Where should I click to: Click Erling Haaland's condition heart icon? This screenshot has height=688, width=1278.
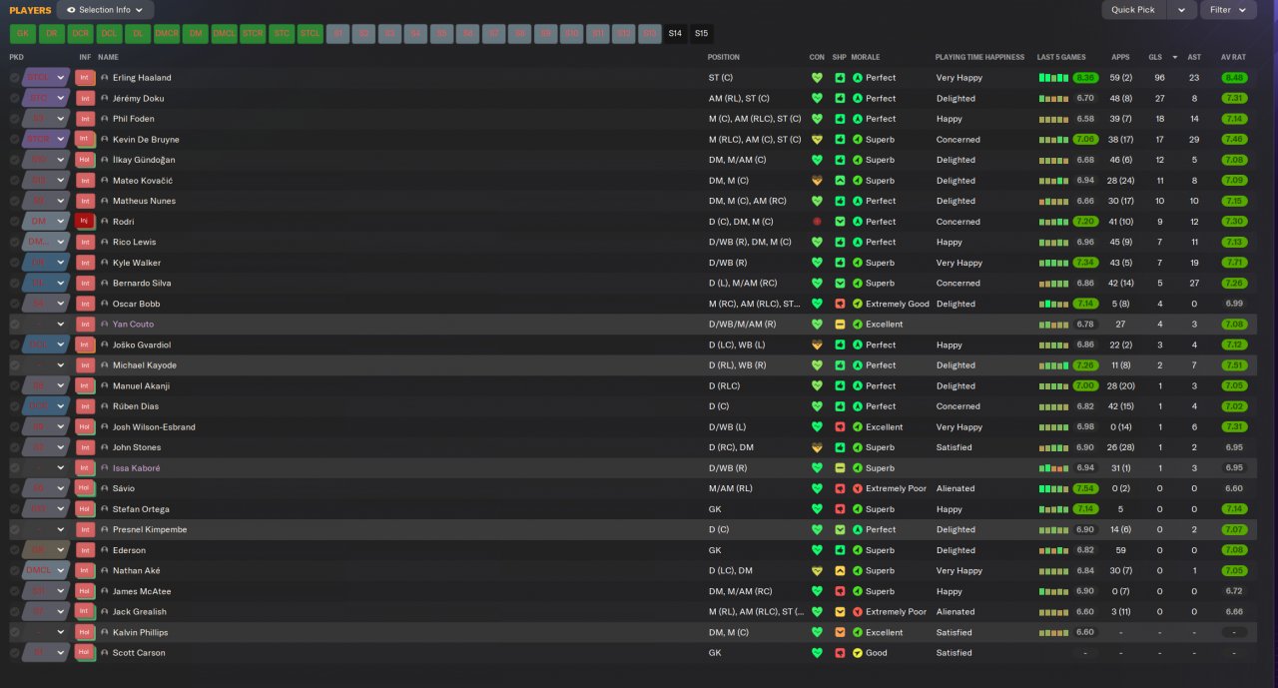(x=817, y=78)
